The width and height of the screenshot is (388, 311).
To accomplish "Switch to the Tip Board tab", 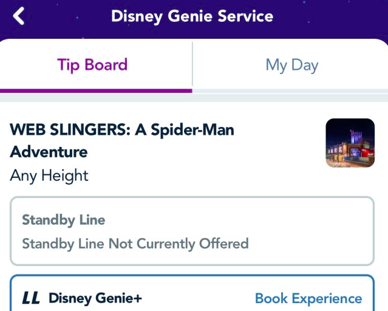I will coord(92,65).
